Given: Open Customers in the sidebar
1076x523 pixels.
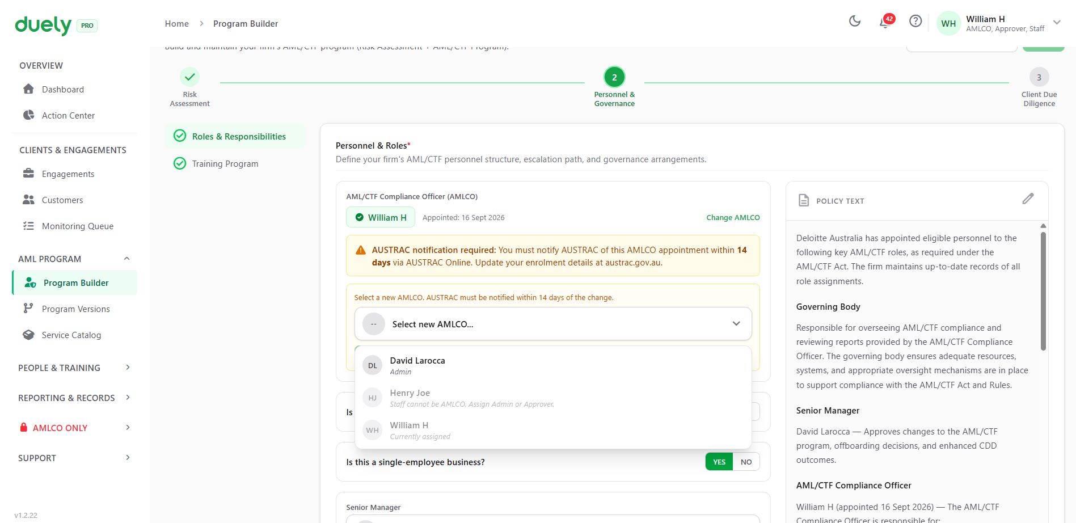Looking at the screenshot, I should (x=74, y=200).
